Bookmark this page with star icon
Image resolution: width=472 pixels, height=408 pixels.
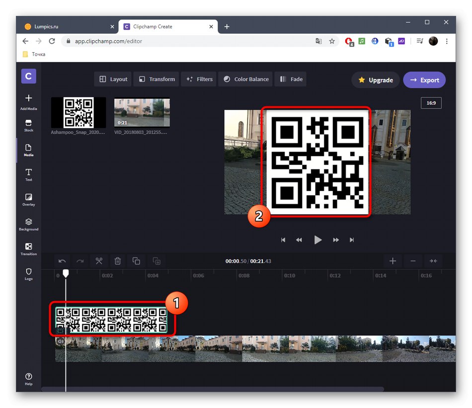pos(332,41)
